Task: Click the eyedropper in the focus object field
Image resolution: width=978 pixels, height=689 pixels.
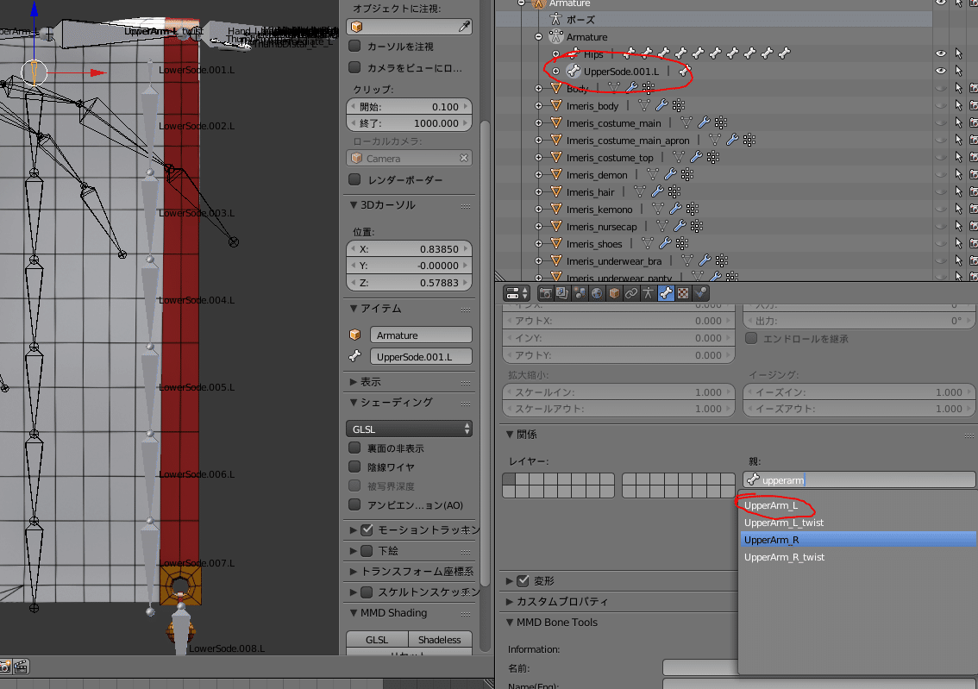Action: 464,26
